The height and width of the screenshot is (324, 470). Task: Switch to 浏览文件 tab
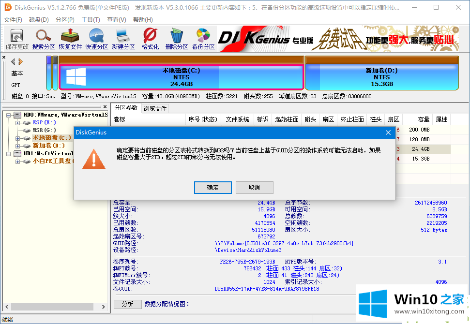coord(155,108)
